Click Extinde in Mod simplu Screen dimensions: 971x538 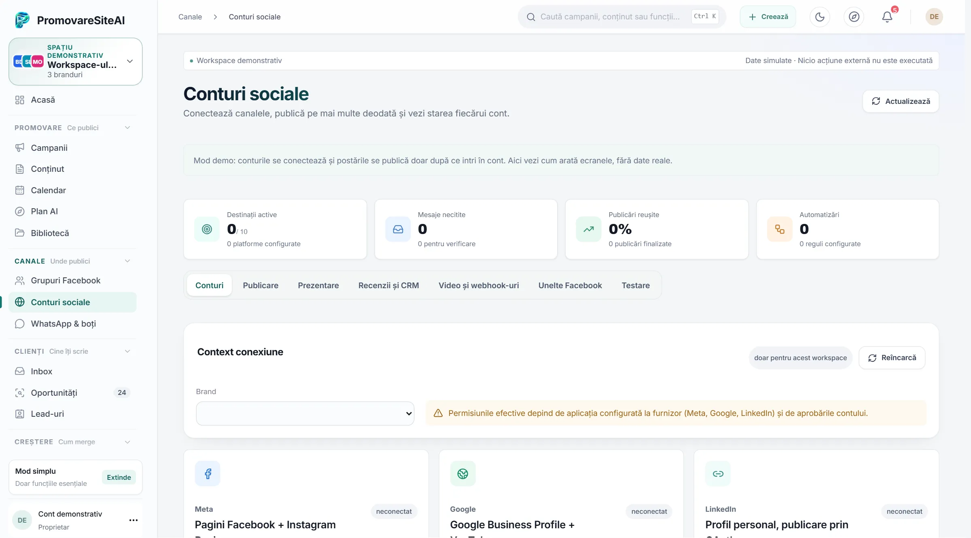pyautogui.click(x=119, y=477)
